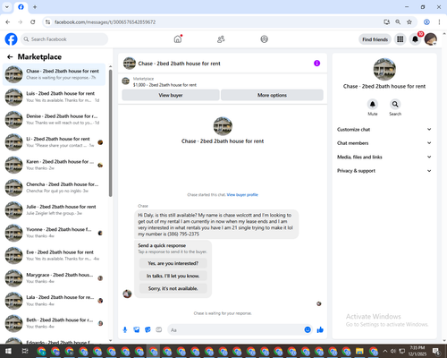Open the Julie conversation
This screenshot has height=358, width=447.
click(54, 210)
